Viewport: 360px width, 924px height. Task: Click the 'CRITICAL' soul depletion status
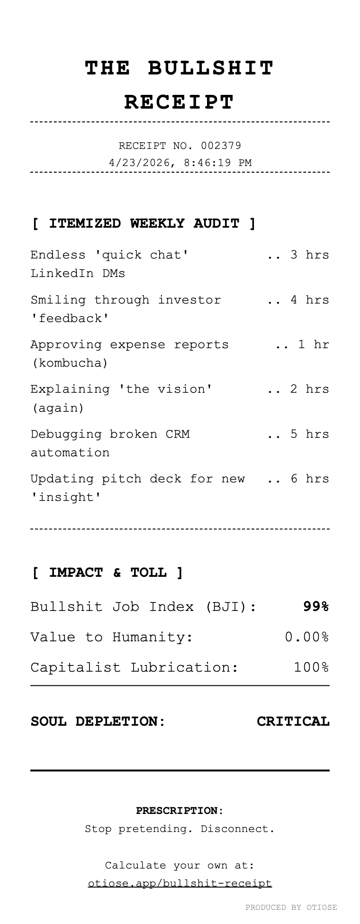[293, 721]
